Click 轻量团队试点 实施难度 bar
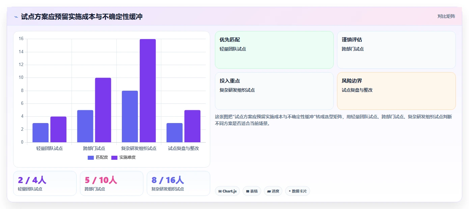 point(58,129)
